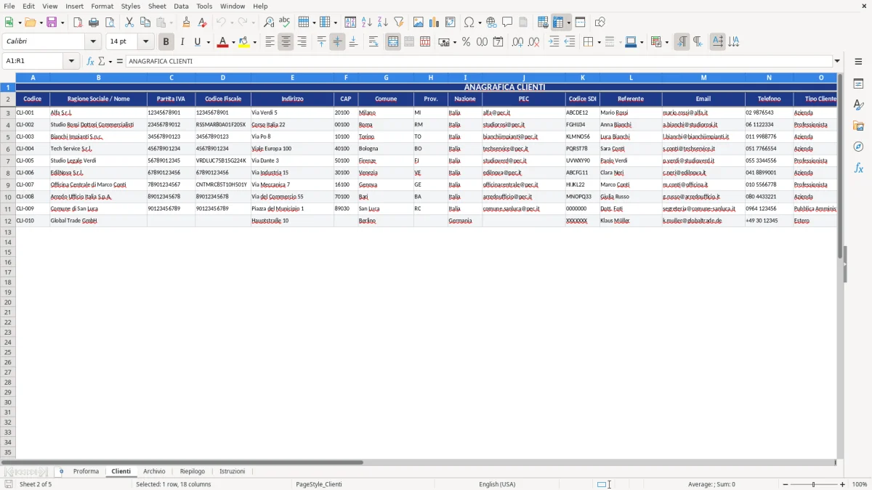Toggle Center Horizontally alignment
This screenshot has height=490, width=872.
coord(286,42)
